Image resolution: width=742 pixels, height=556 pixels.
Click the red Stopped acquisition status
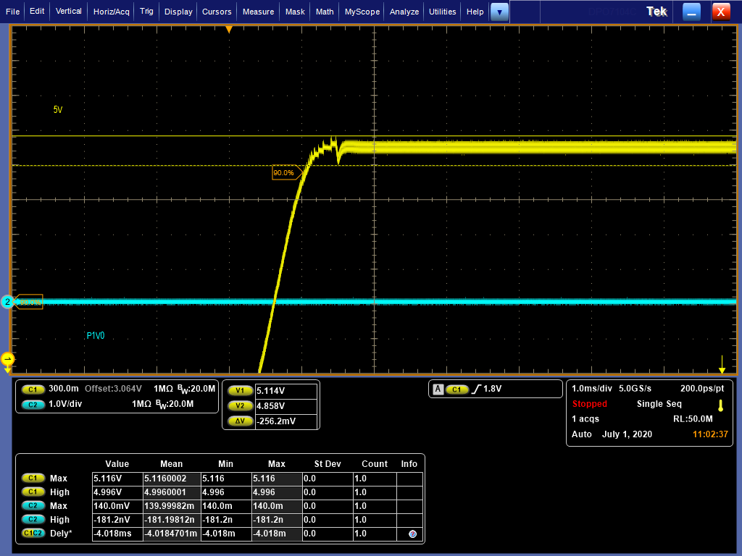590,404
